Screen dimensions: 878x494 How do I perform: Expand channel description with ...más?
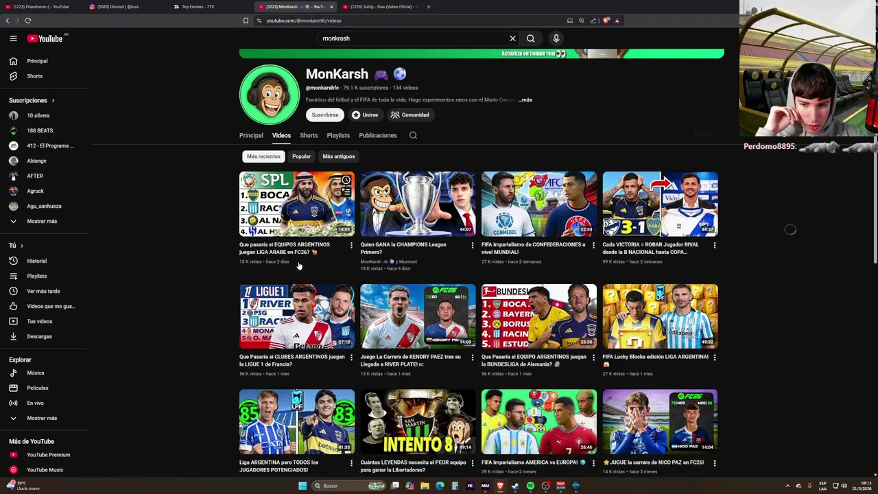click(x=525, y=100)
